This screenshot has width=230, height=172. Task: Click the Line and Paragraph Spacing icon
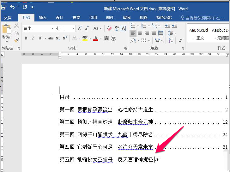171,33
